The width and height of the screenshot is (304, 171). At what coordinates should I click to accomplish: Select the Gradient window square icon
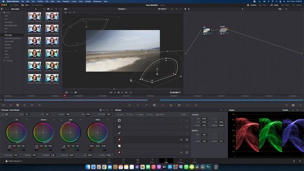click(x=119, y=146)
